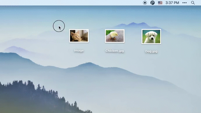201x113 pixels.
Task: Click the purple mountain peak above Dog.jpg
Action: click(133, 24)
